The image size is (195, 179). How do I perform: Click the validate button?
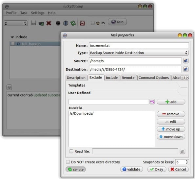pyautogui.click(x=131, y=169)
